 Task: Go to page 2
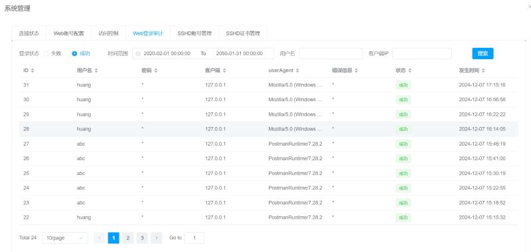(x=127, y=238)
